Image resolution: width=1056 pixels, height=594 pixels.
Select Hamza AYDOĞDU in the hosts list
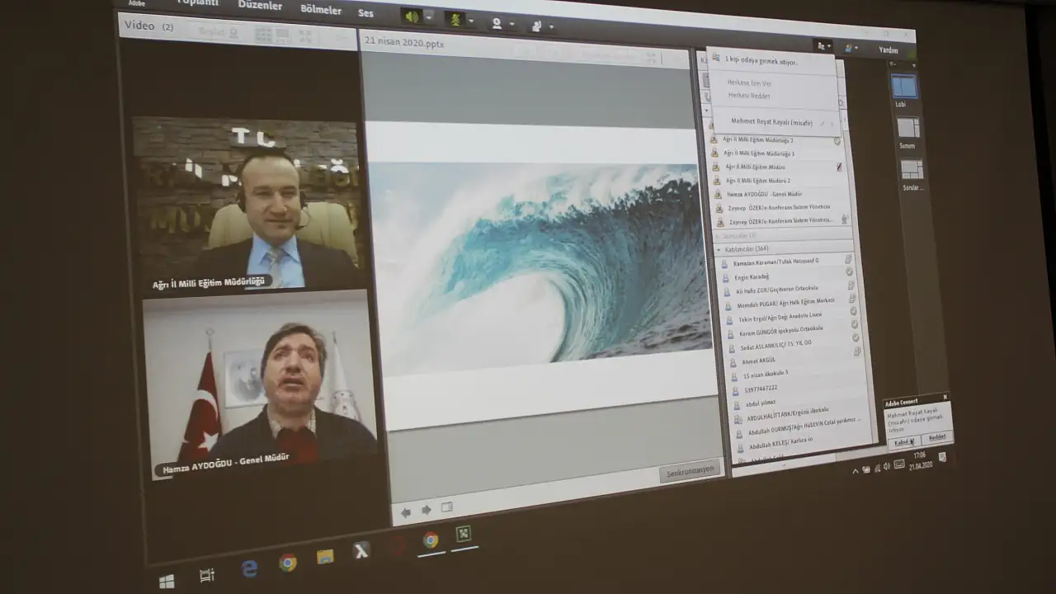[x=764, y=194]
